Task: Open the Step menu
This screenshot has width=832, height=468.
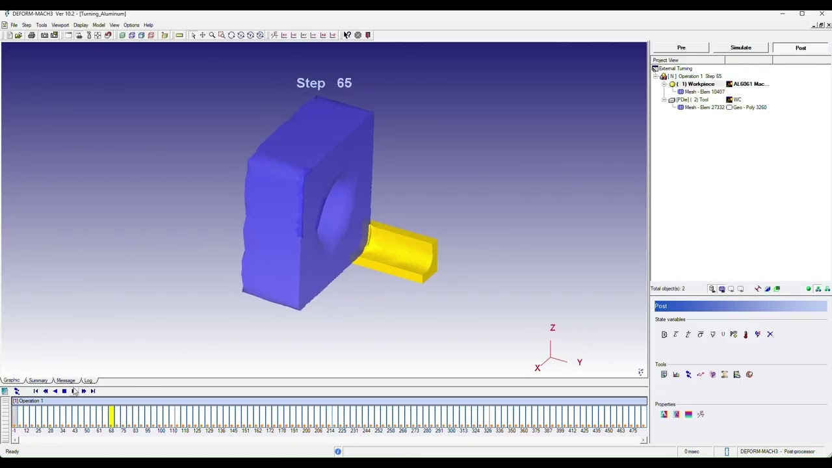Action: click(x=27, y=25)
